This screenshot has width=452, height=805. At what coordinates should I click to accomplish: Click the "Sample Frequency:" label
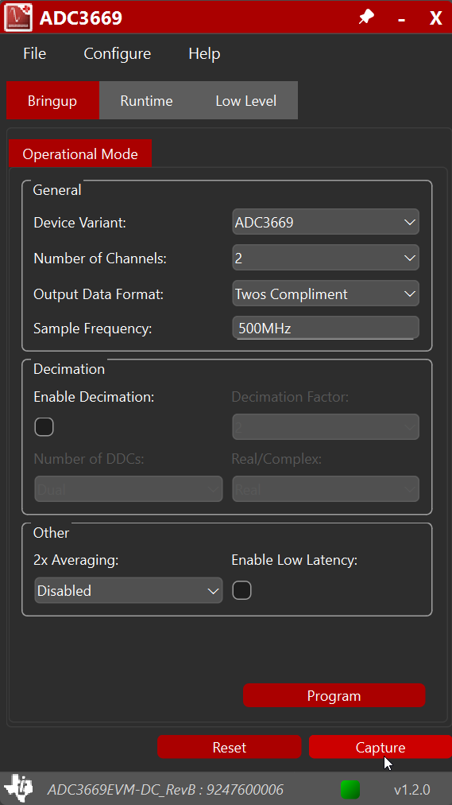tap(93, 329)
